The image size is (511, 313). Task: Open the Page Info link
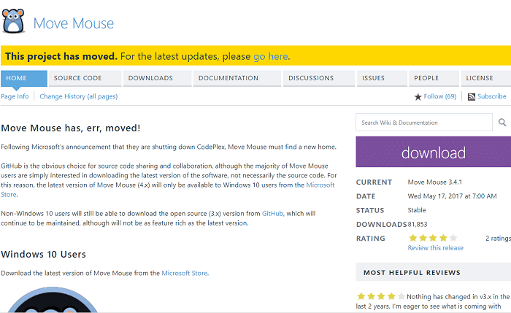(x=15, y=96)
